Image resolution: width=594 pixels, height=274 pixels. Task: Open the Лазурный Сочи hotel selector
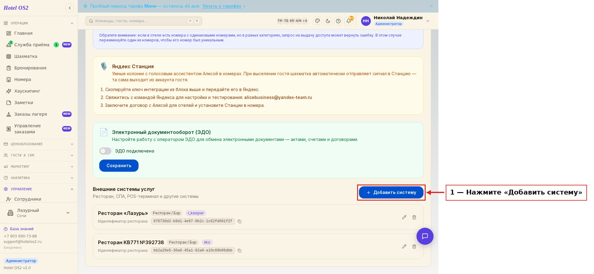pos(39,213)
